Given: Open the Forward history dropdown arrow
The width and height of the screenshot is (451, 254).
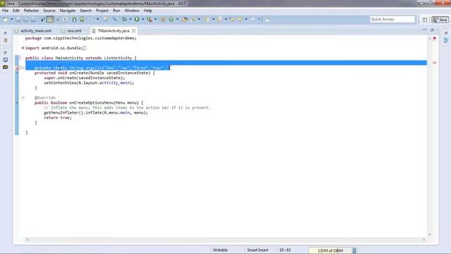Looking at the screenshot, I should tap(259, 19).
